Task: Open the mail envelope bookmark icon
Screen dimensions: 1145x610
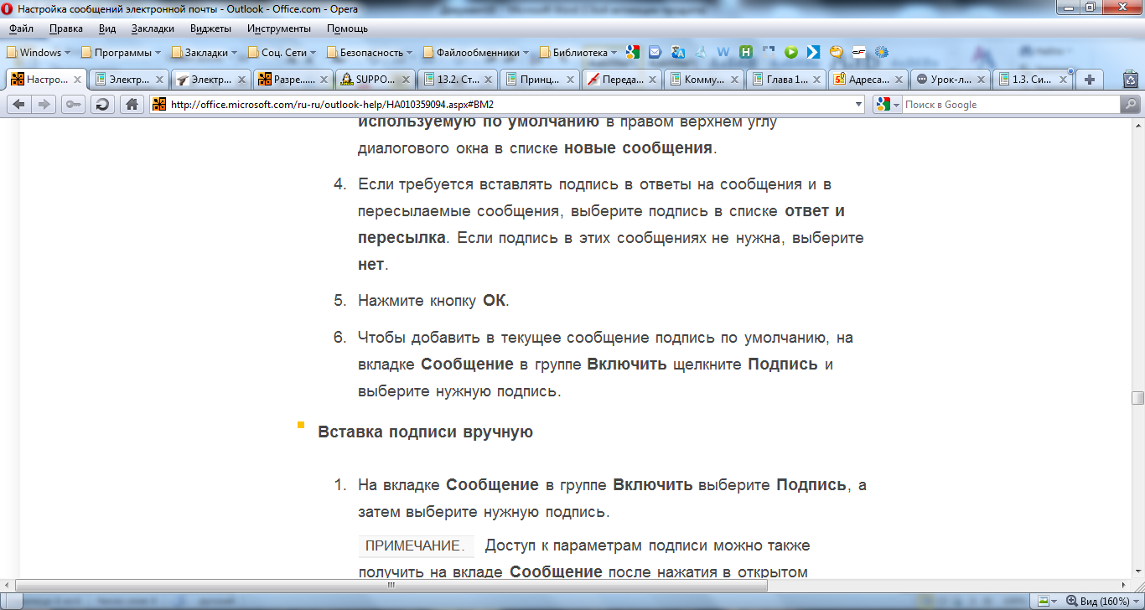Action: click(655, 52)
